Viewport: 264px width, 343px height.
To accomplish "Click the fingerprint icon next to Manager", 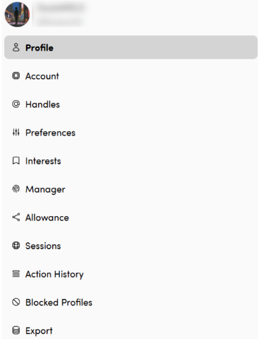I will [16, 189].
